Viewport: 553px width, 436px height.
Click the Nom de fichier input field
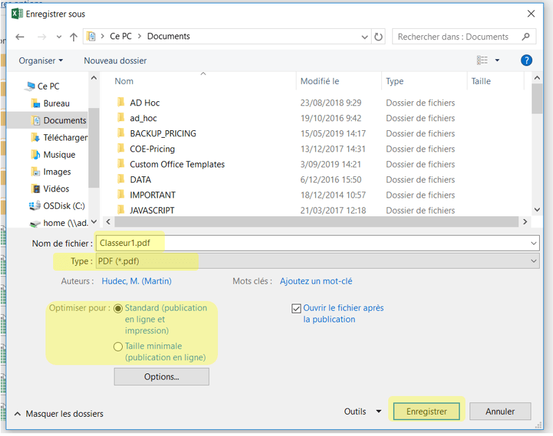pos(317,243)
